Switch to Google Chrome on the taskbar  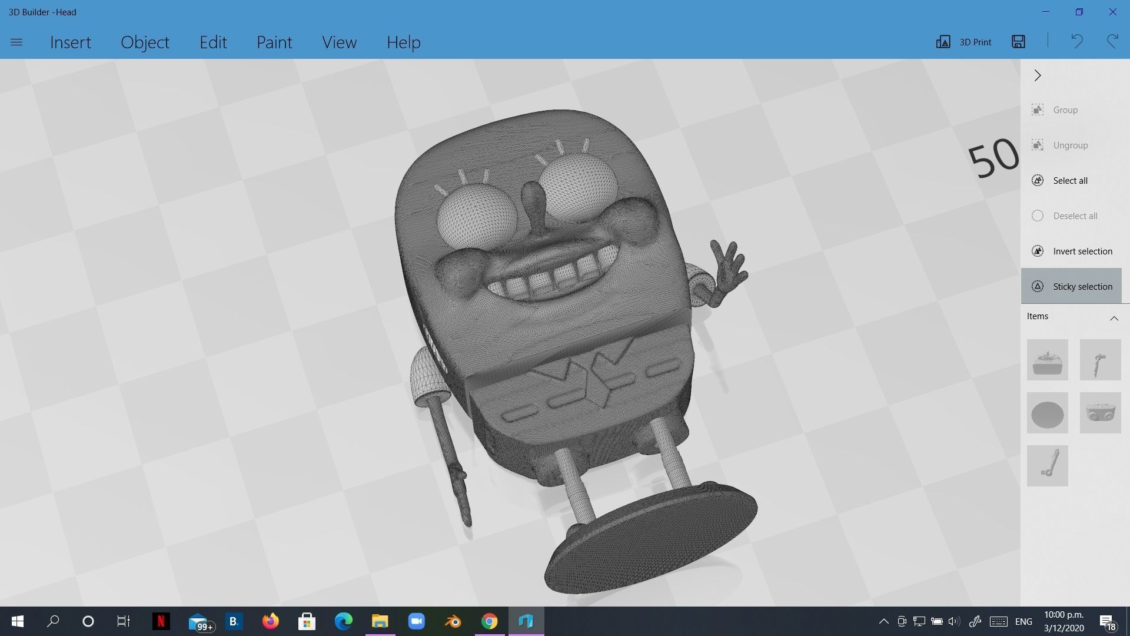pyautogui.click(x=490, y=621)
